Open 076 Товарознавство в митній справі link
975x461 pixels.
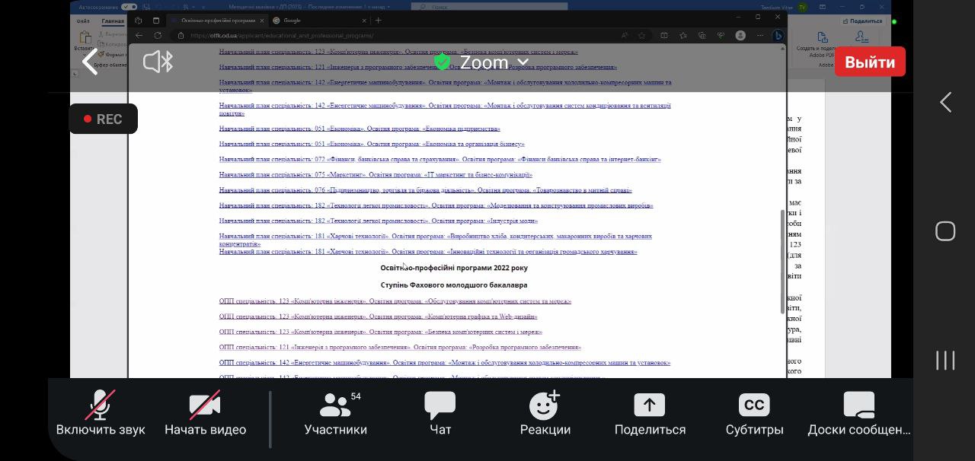point(426,190)
